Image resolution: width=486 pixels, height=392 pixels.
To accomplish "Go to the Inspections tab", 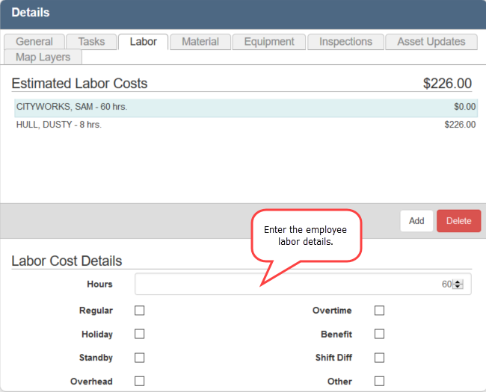I will tap(345, 42).
